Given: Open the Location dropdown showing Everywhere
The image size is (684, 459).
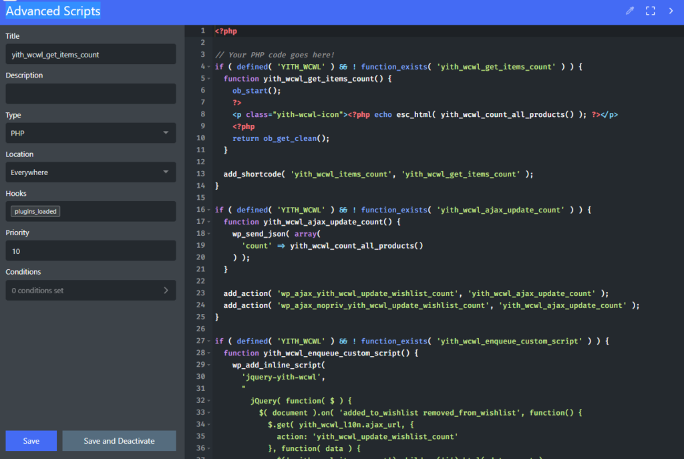Looking at the screenshot, I should pyautogui.click(x=90, y=172).
